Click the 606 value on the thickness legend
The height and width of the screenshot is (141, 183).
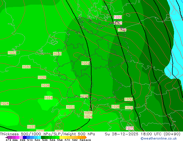88,140
